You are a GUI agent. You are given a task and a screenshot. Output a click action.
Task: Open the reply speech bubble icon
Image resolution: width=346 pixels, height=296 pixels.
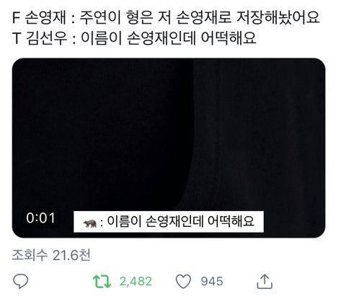tap(21, 281)
